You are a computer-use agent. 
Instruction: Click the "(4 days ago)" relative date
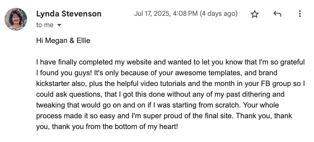point(219,14)
